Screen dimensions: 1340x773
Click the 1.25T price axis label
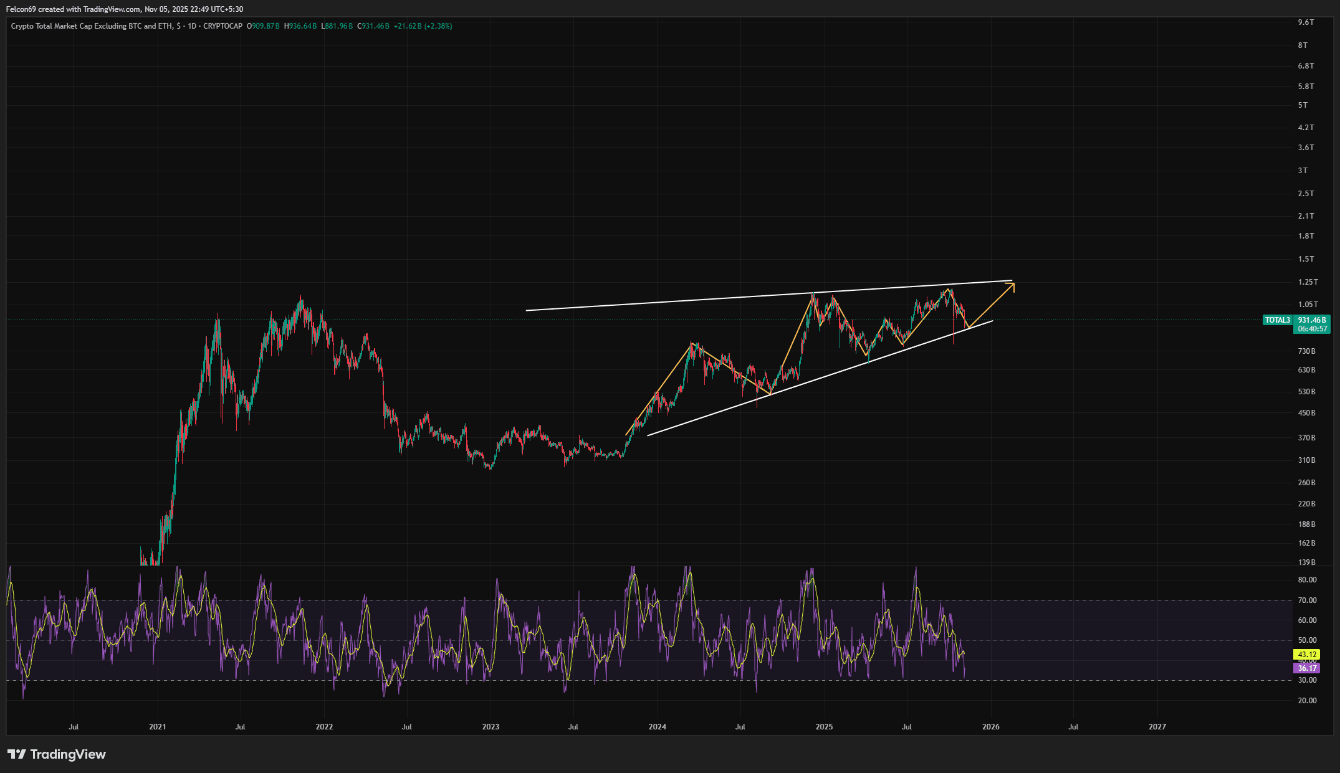pyautogui.click(x=1308, y=282)
